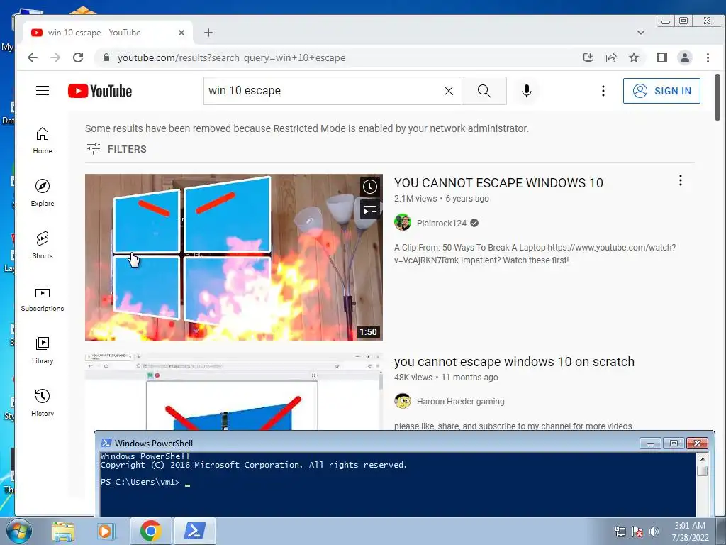Go to Home in YouTube sidebar
This screenshot has height=545, width=726.
point(42,141)
